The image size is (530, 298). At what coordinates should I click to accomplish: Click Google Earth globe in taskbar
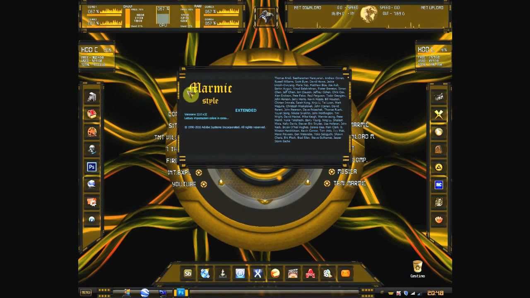(145, 293)
